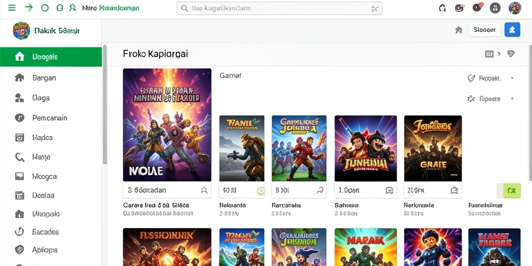The height and width of the screenshot is (266, 532).
Task: Click the Raoaelalmat title link
Action: pyautogui.click(x=486, y=205)
